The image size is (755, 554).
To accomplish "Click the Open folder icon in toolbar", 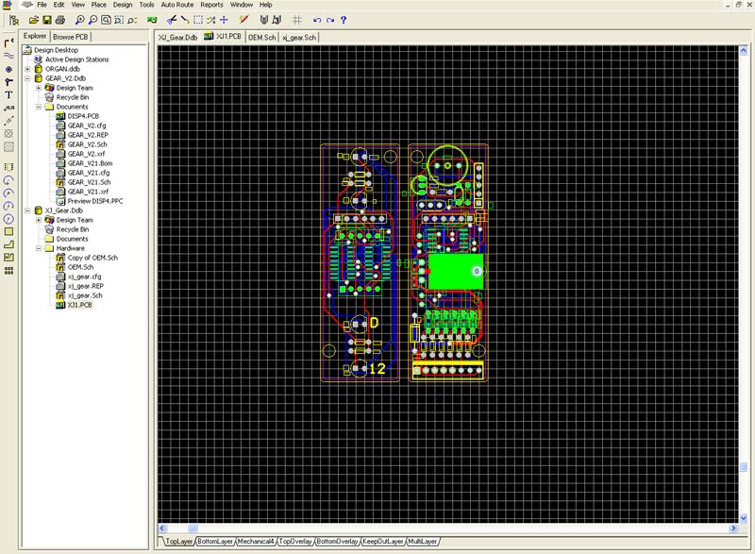I will click(34, 19).
